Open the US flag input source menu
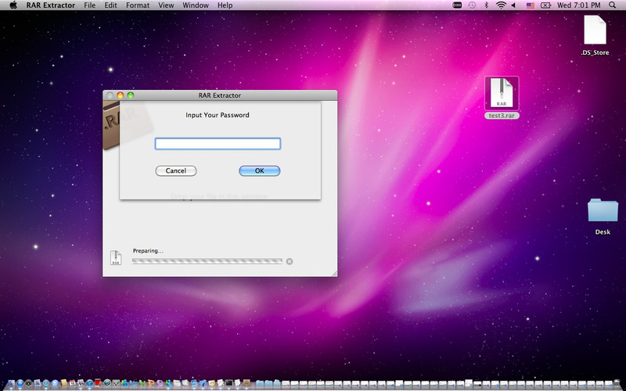The height and width of the screenshot is (391, 626). pyautogui.click(x=531, y=5)
